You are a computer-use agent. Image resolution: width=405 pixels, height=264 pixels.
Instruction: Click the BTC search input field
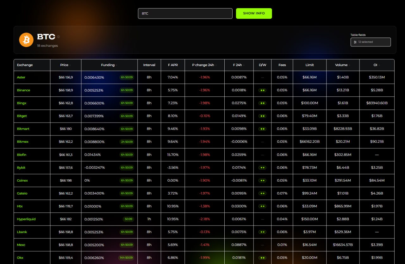[185, 13]
